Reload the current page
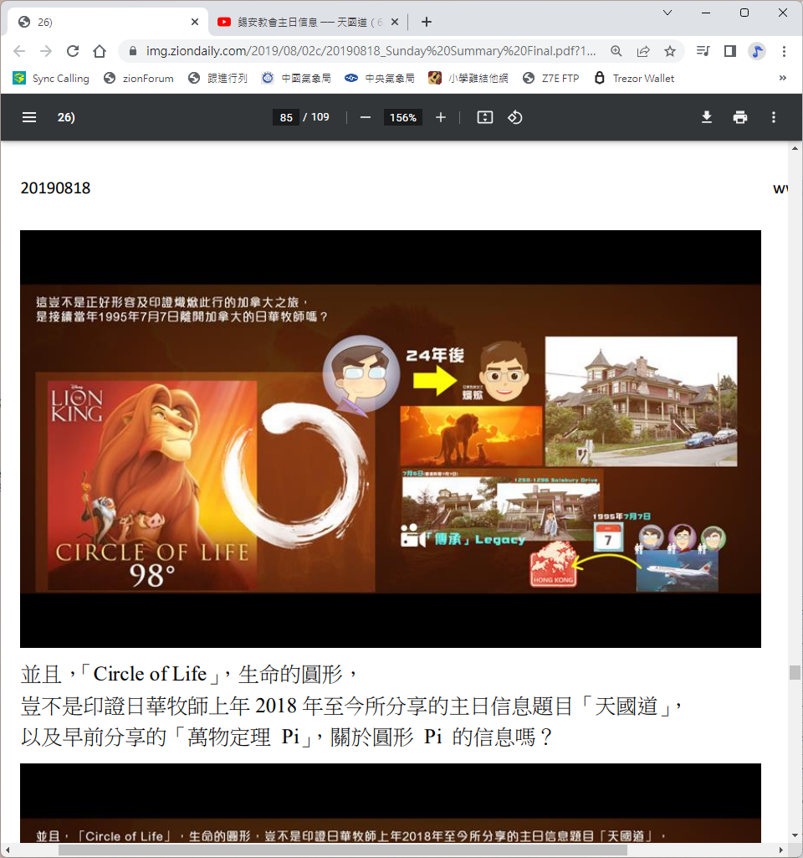Image resolution: width=803 pixels, height=858 pixels. (73, 51)
